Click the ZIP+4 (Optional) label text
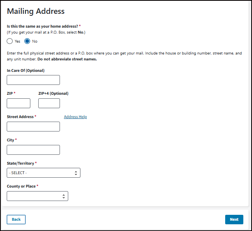This screenshot has width=252, height=231. [x=53, y=94]
